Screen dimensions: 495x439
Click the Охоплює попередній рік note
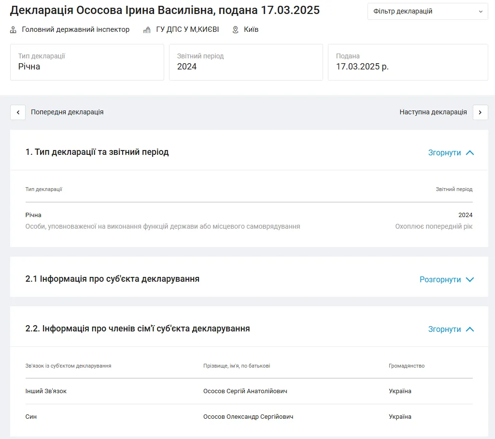pyautogui.click(x=434, y=226)
